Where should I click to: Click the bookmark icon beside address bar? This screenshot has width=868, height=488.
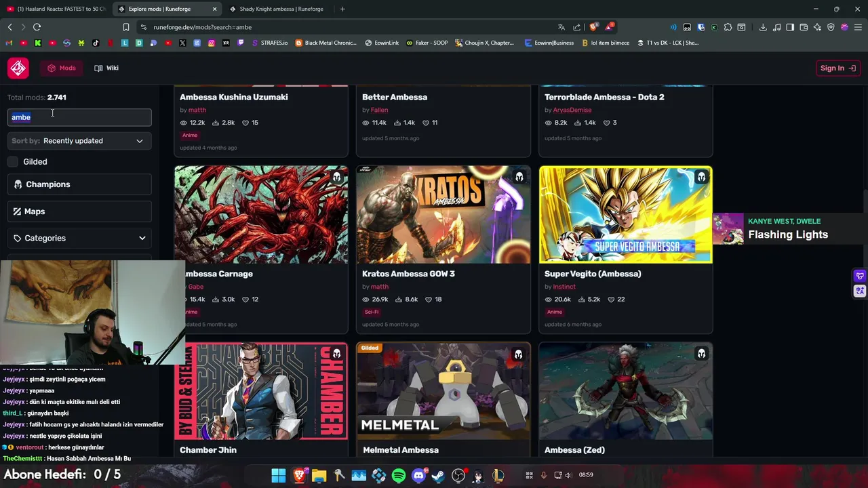click(125, 27)
